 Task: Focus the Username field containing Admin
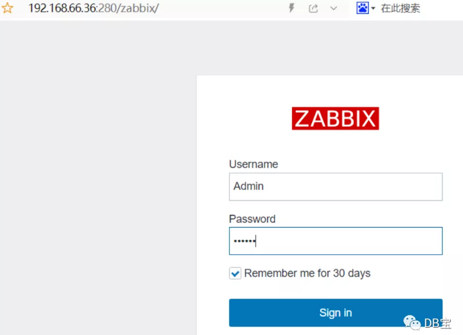click(x=335, y=187)
